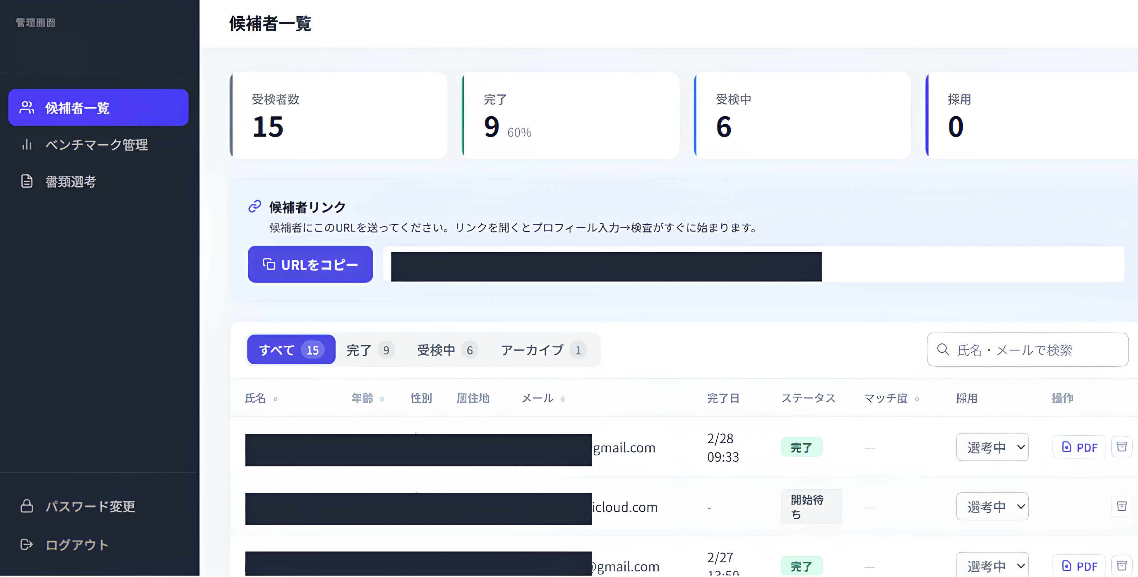Focus the 氏名・メールで検索 search field
Image resolution: width=1138 pixels, height=577 pixels.
coord(1034,350)
